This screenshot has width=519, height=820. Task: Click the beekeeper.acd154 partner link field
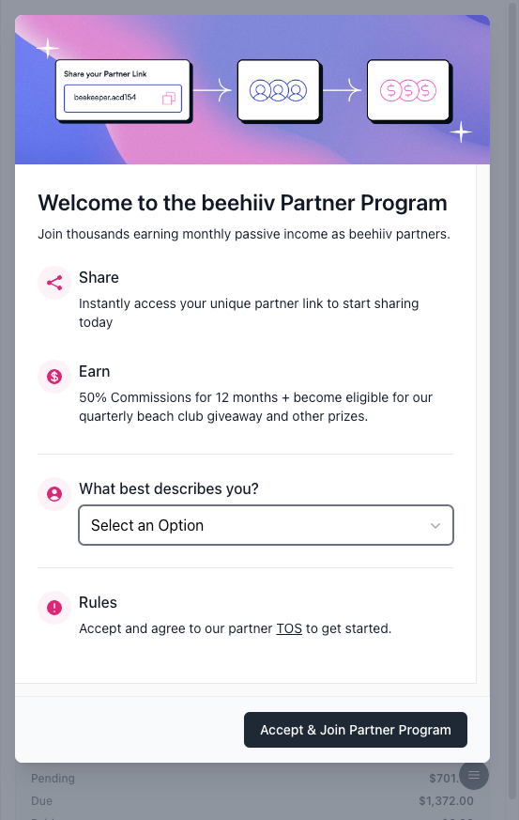click(x=123, y=99)
